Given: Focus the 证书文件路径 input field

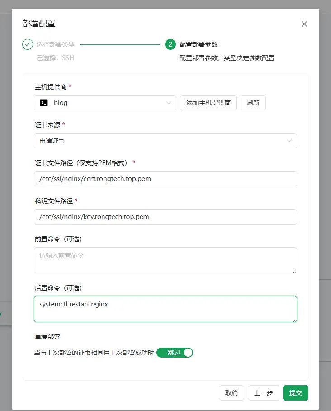Looking at the screenshot, I should click(165, 179).
